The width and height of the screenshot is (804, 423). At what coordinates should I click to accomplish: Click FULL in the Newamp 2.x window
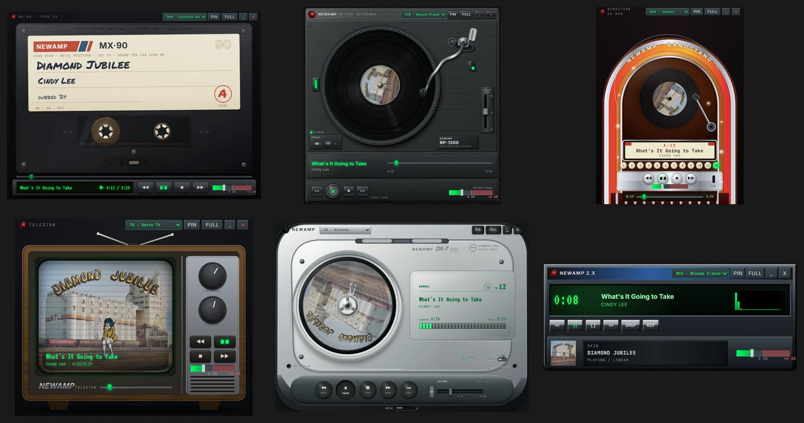755,273
